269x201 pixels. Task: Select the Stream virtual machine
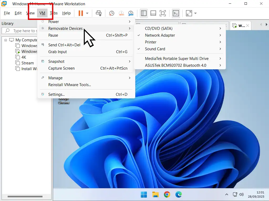(27, 63)
